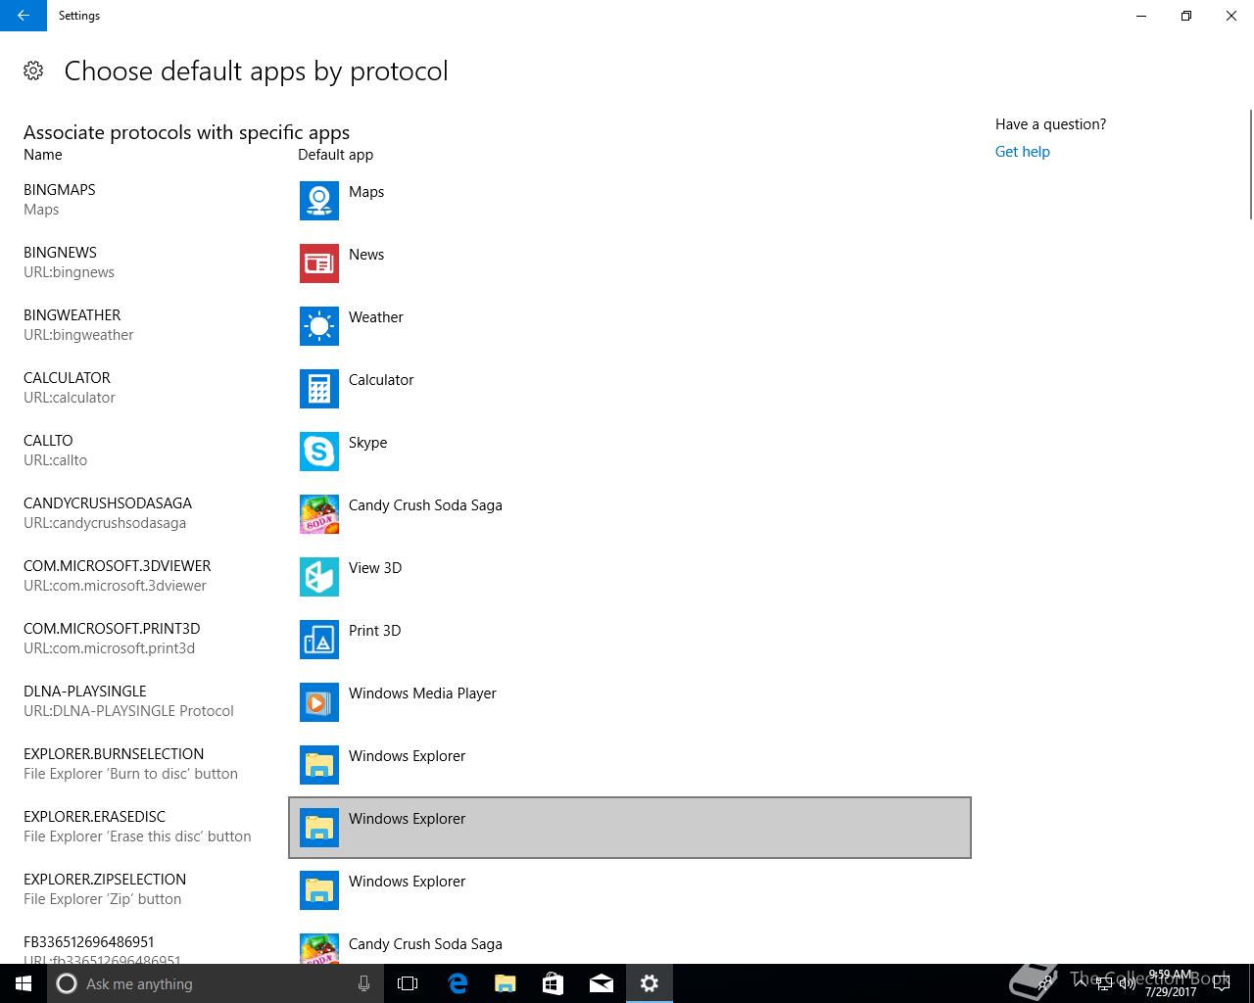Click the Calculator app icon
The image size is (1254, 1003).
(x=319, y=389)
